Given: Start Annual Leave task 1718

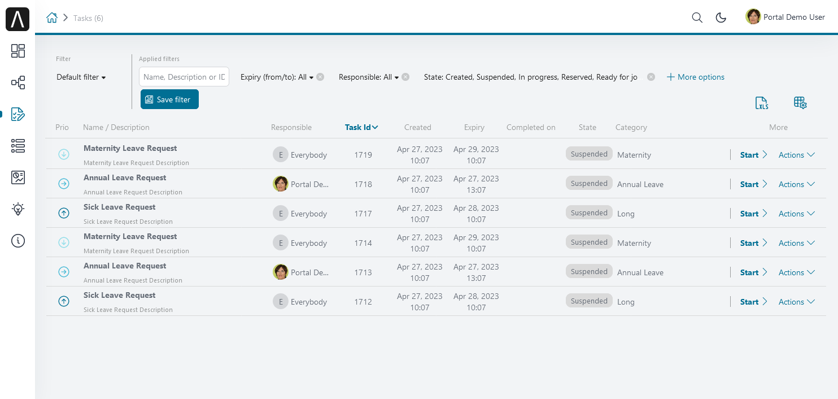Looking at the screenshot, I should (753, 184).
